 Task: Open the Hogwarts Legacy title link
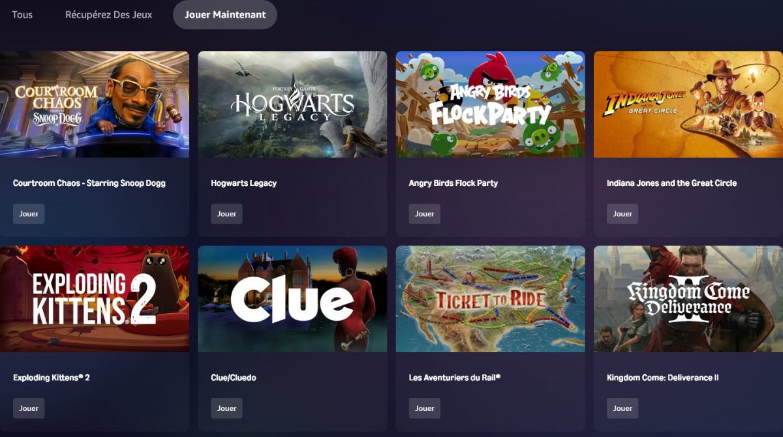244,183
